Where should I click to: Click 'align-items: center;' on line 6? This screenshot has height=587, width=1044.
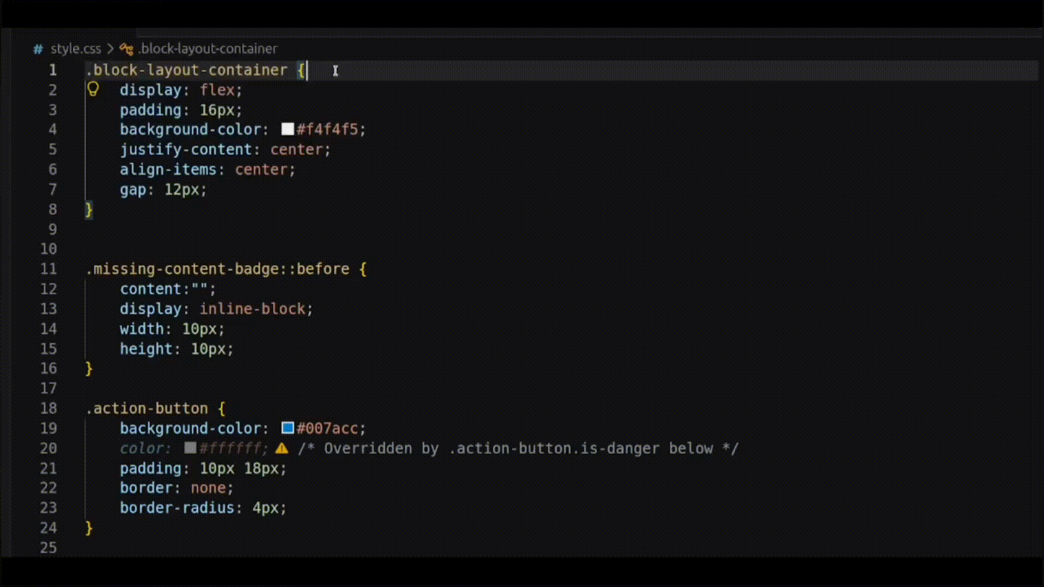tap(208, 170)
